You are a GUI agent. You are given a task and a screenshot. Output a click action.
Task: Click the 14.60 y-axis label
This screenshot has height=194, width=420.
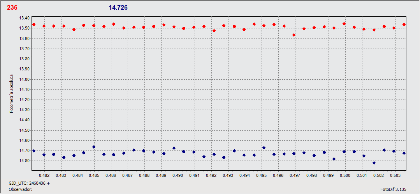coord(25,140)
